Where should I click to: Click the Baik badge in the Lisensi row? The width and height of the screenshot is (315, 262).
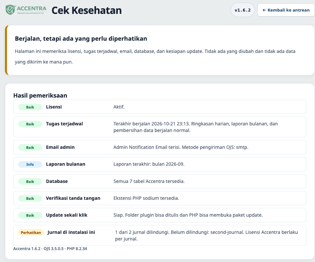(x=30, y=107)
